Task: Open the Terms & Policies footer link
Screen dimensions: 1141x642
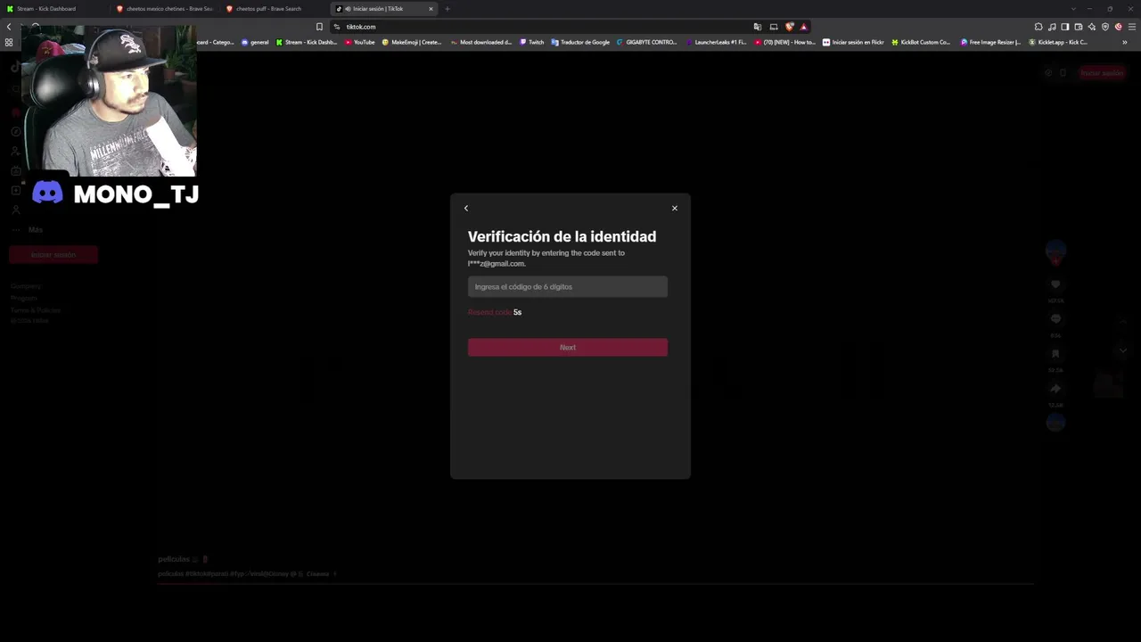Action: (x=36, y=310)
